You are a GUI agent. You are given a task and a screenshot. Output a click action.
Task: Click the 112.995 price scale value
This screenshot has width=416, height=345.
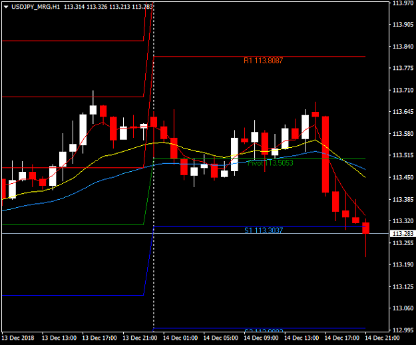(403, 330)
